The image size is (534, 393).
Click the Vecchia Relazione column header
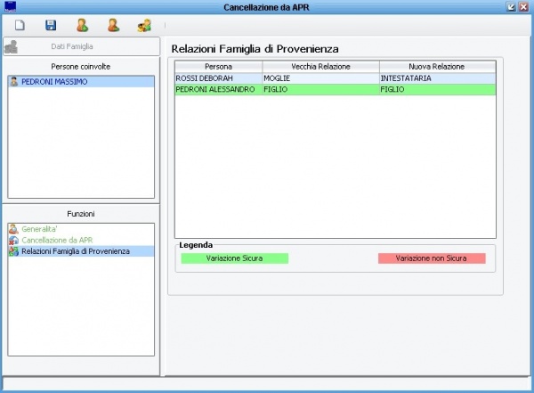pyautogui.click(x=320, y=67)
